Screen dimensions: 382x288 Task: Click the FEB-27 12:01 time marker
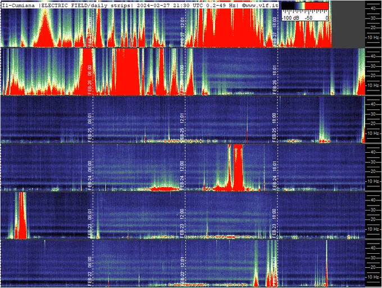[182, 31]
